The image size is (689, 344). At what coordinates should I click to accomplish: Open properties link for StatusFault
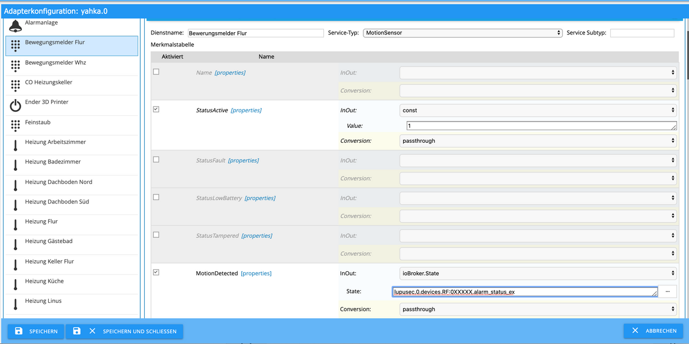tap(243, 161)
